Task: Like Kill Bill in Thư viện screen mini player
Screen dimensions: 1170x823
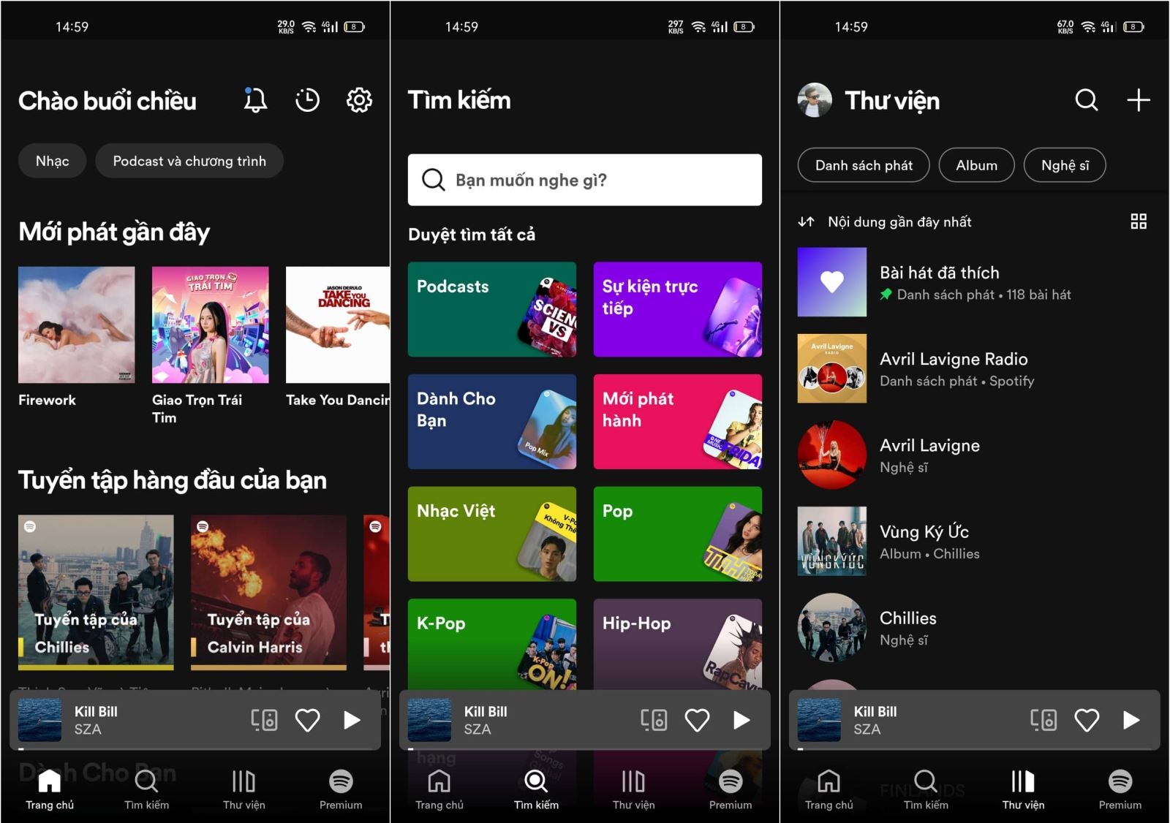Action: tap(1087, 720)
